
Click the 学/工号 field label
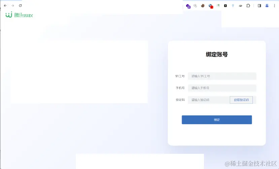coord(180,76)
